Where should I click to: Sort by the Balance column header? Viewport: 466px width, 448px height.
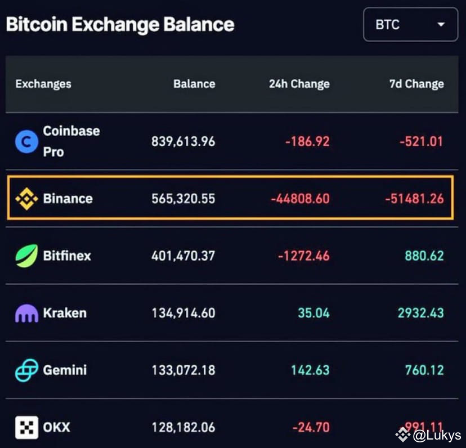(194, 84)
